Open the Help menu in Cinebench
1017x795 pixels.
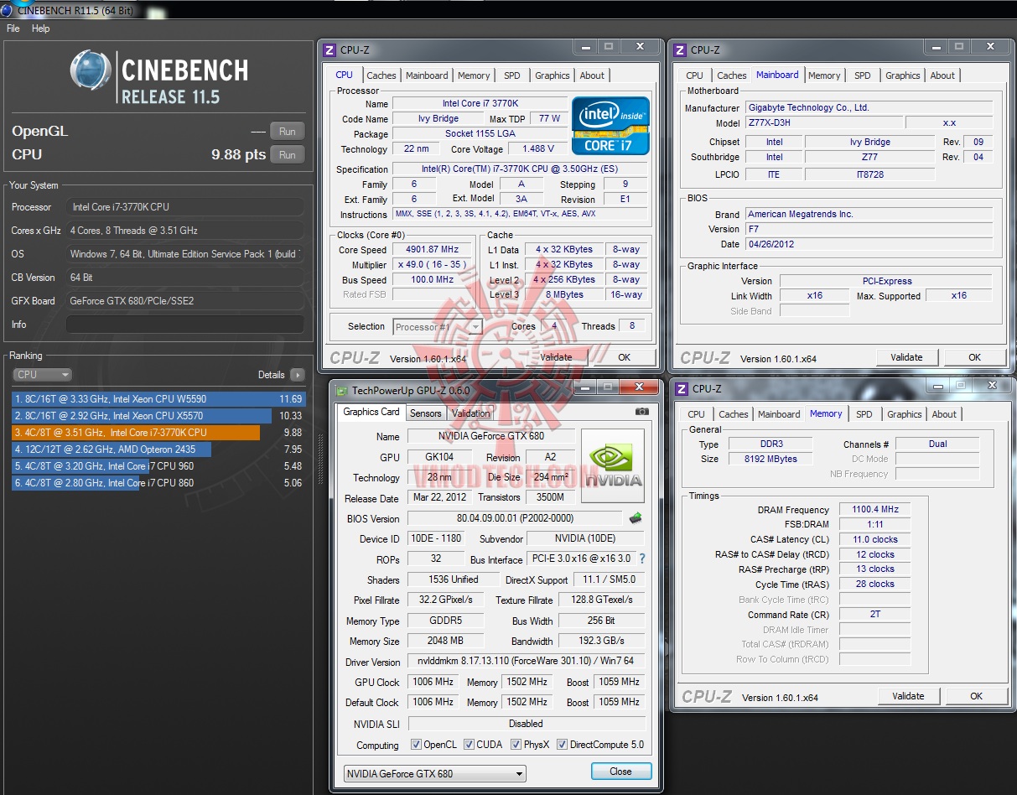(41, 29)
